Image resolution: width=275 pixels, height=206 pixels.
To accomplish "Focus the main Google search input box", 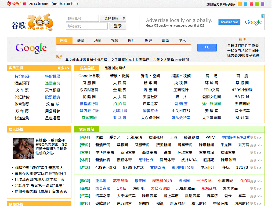I will (124, 48).
